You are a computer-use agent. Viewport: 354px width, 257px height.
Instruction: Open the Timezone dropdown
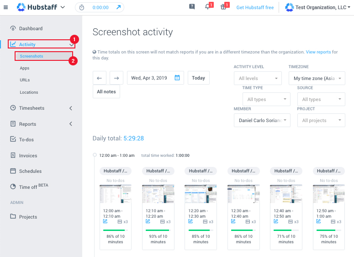click(316, 78)
